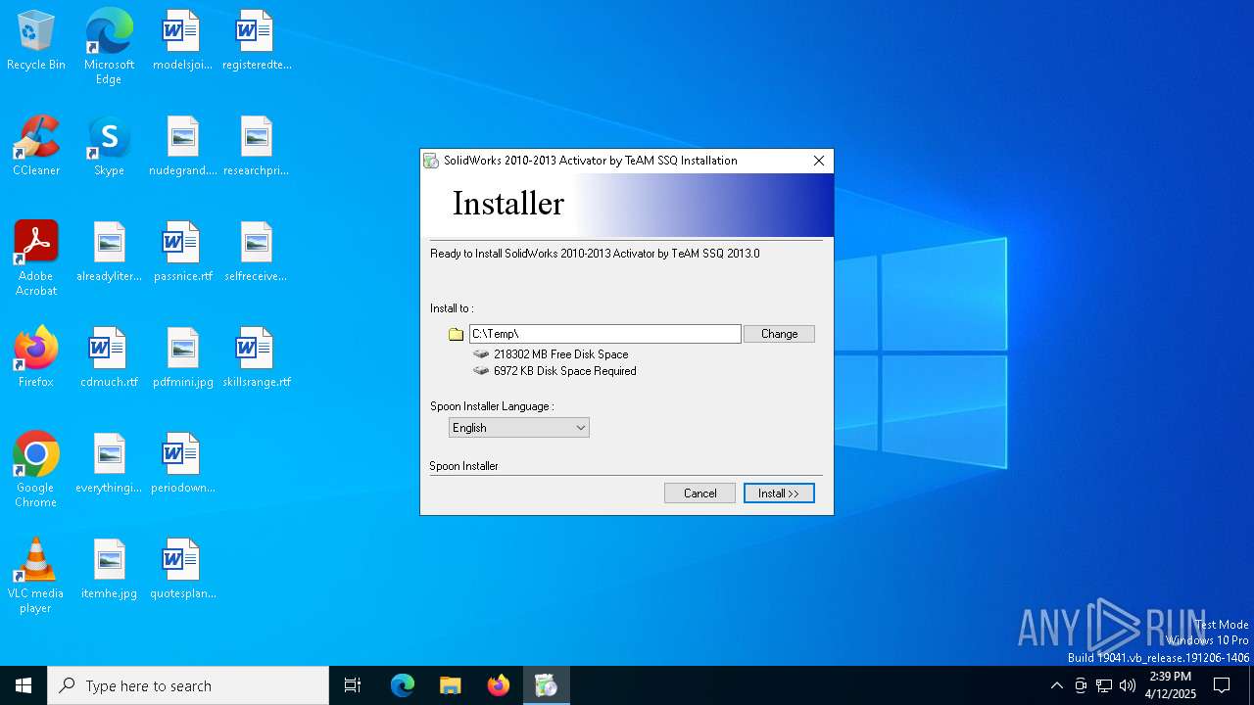1254x705 pixels.
Task: Open the notification center
Action: click(x=1222, y=685)
